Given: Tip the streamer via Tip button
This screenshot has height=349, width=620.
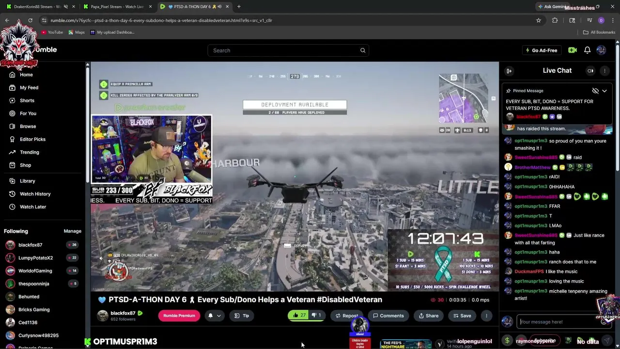Looking at the screenshot, I should click(x=242, y=316).
